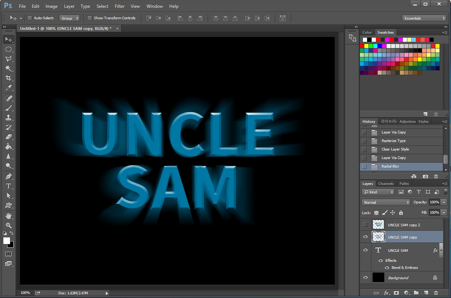Select the Horizontal Type tool

[x=9, y=186]
